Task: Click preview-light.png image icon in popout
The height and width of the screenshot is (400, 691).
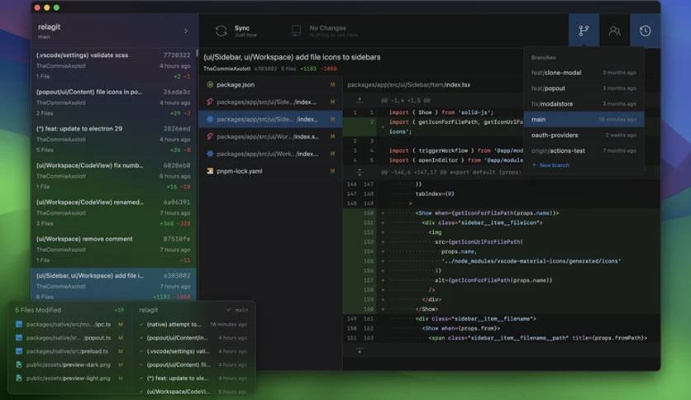Action: (x=19, y=378)
